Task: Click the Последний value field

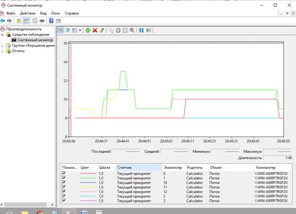Action: pos(126,151)
